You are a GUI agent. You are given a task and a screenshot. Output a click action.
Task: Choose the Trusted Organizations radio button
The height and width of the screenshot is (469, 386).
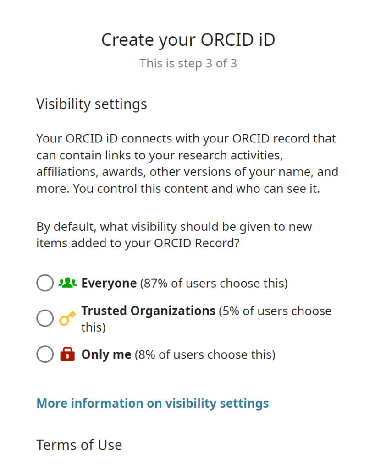(x=44, y=318)
